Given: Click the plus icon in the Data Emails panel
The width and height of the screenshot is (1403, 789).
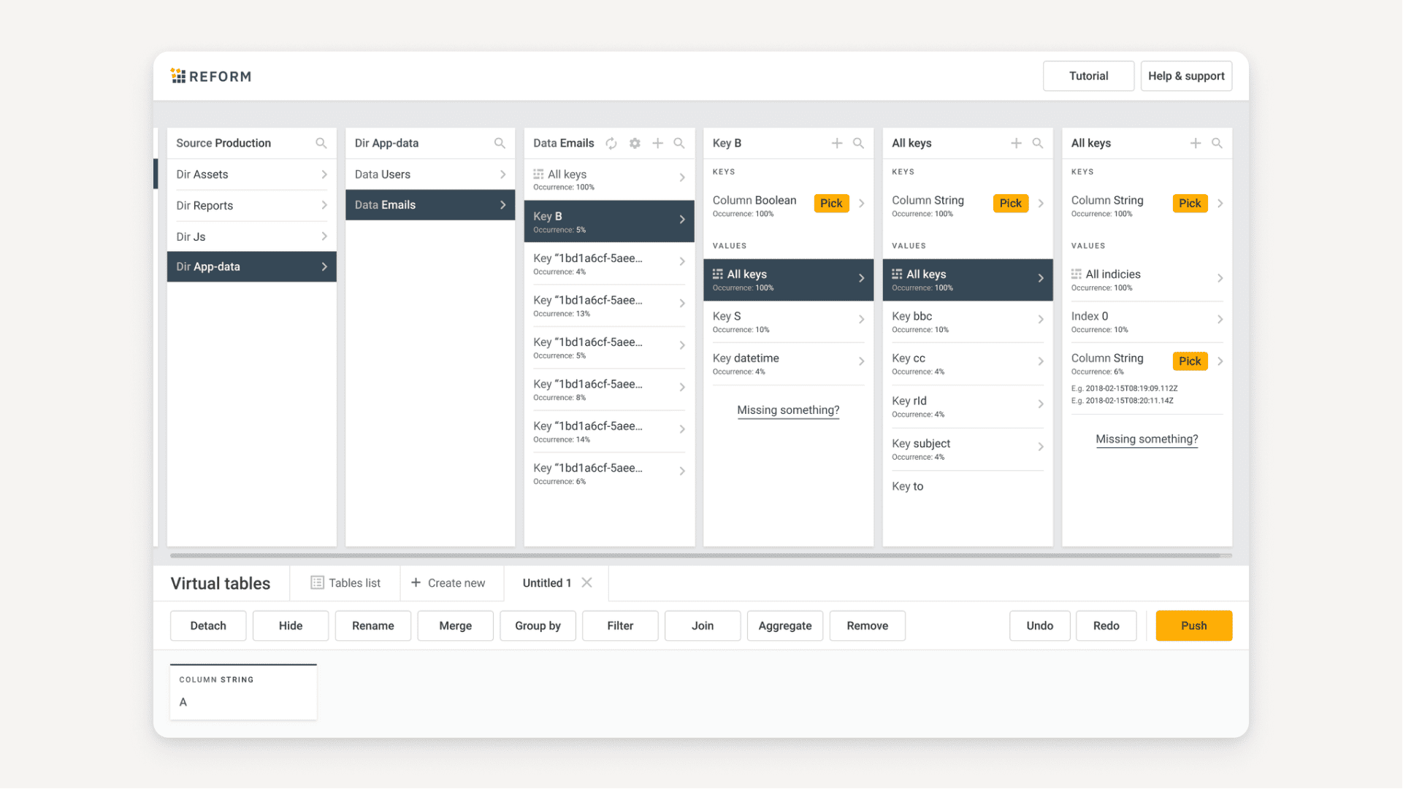Looking at the screenshot, I should (x=657, y=143).
